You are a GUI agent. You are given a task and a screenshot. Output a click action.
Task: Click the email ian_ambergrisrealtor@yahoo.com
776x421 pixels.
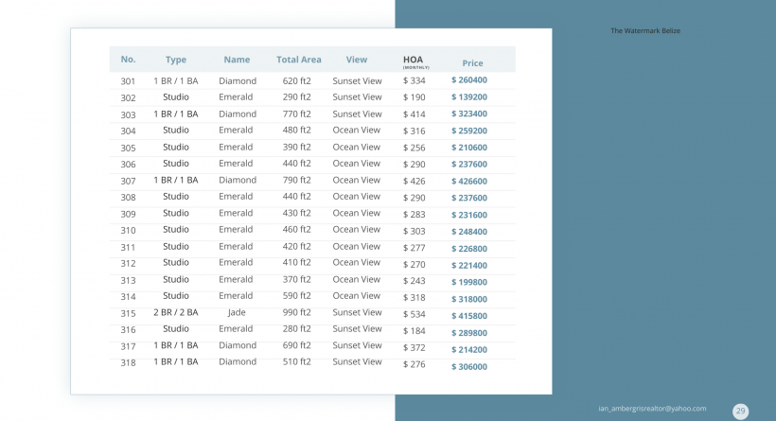[x=652, y=409]
